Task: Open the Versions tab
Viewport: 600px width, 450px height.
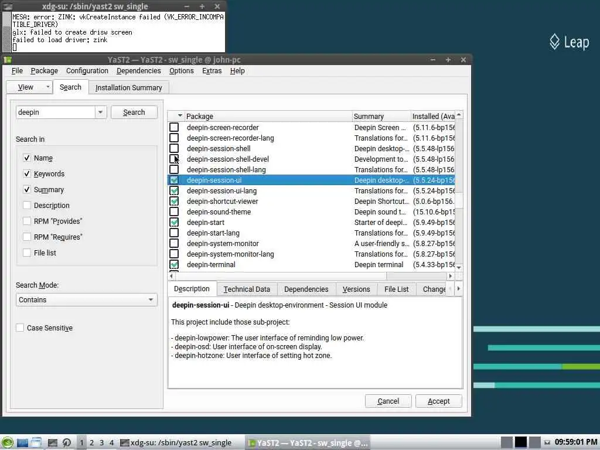Action: click(356, 289)
